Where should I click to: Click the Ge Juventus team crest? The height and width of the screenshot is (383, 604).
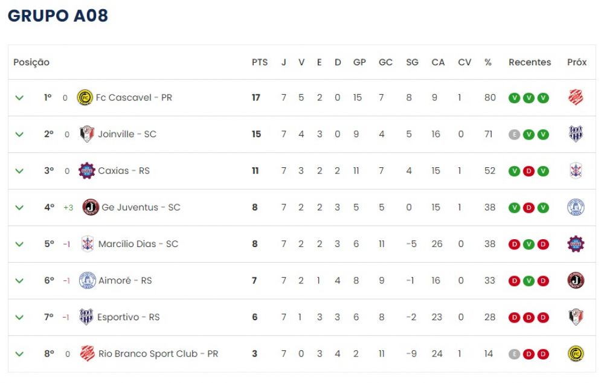pos(91,207)
